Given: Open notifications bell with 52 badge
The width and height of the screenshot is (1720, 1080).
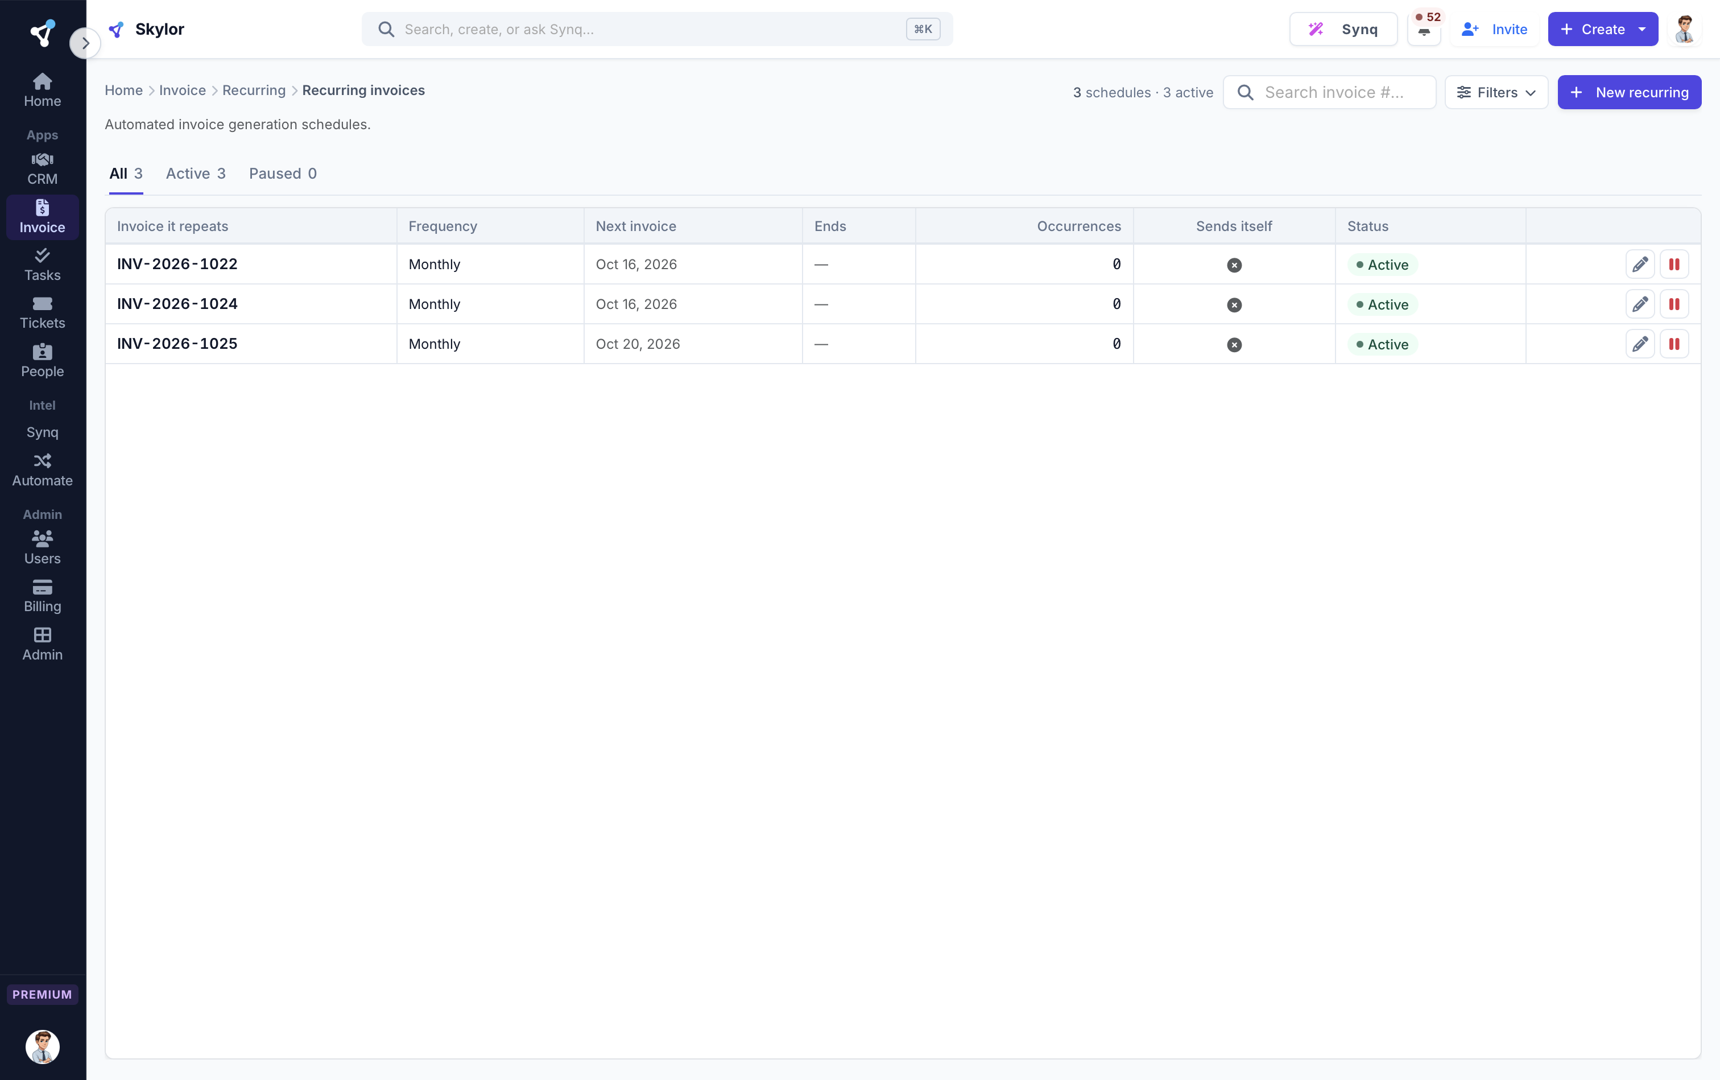Looking at the screenshot, I should [x=1424, y=29].
